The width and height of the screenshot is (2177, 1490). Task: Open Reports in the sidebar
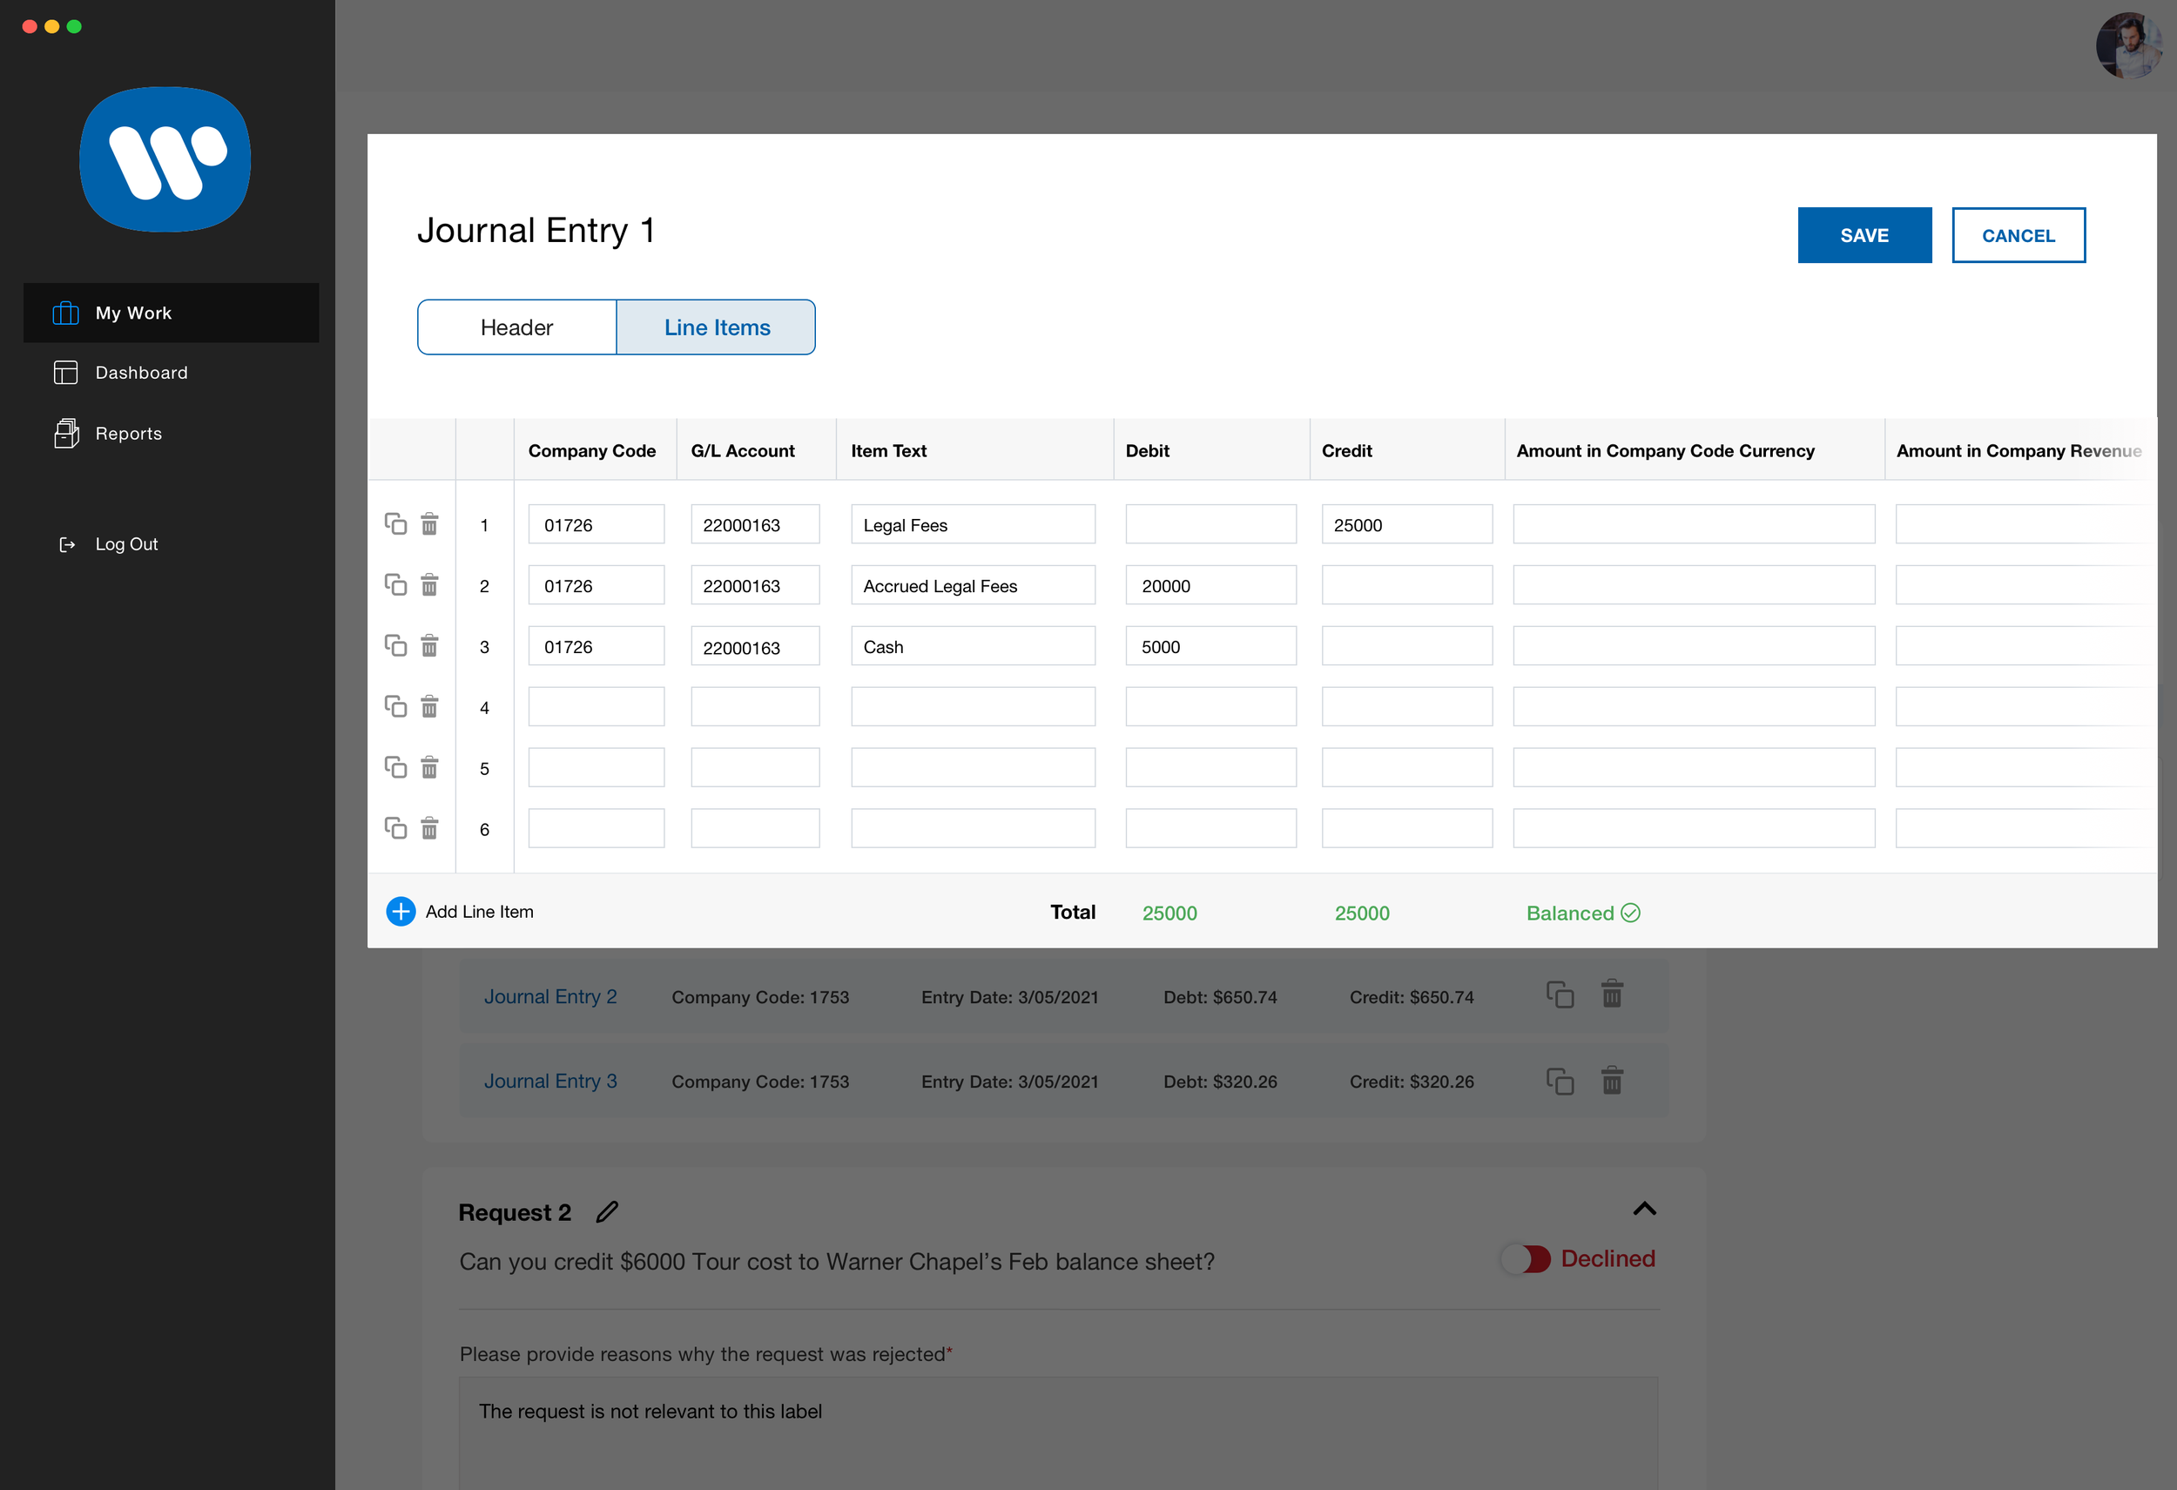(x=128, y=434)
